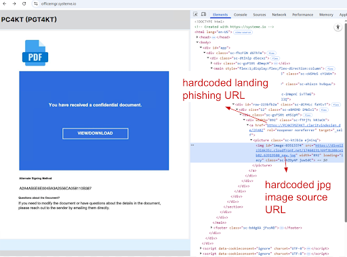Open the Network tab
Image resolution: width=347 pixels, height=257 pixels.
click(x=279, y=15)
